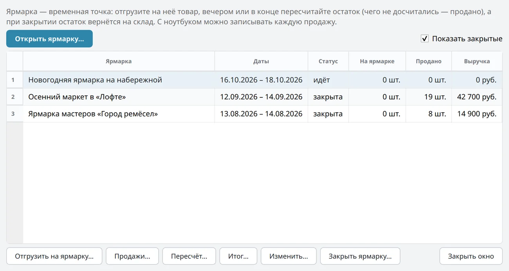Click «закрыта» status of Осенний маркет
509x271 pixels.
pos(328,97)
